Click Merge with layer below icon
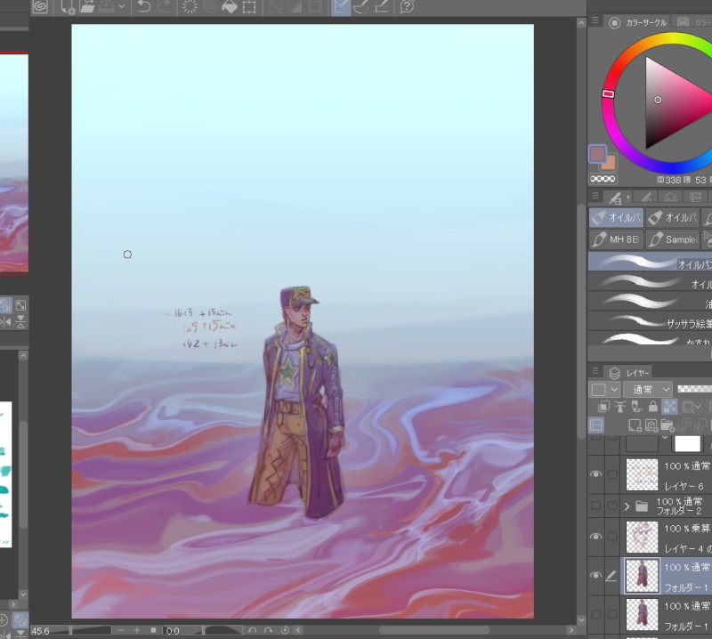Screen dimensions: 712x639 point(700,425)
